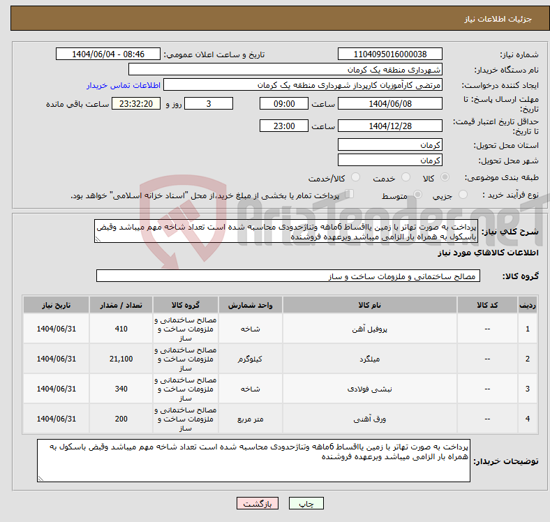
Task: Click the validity time field 23:00
Action: [284, 126]
